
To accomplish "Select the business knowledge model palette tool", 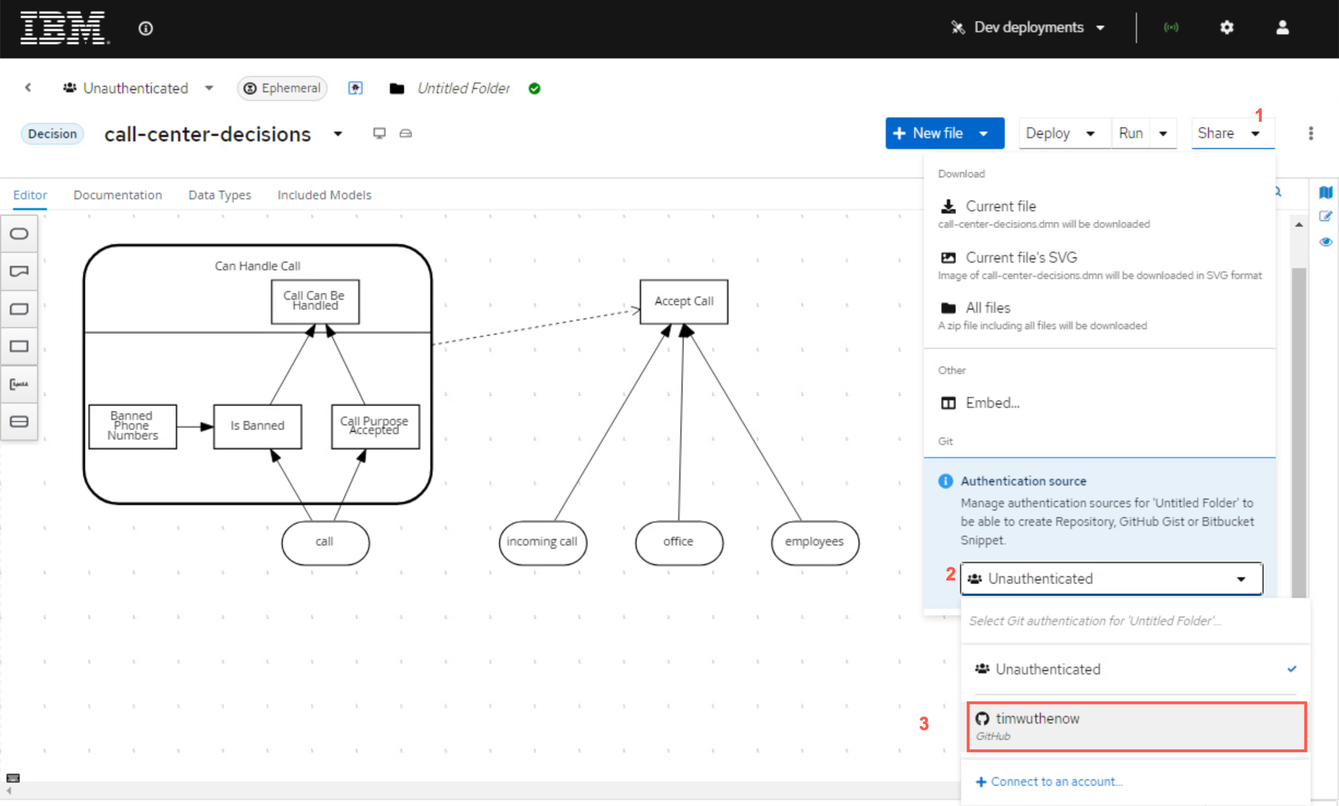I will (19, 309).
